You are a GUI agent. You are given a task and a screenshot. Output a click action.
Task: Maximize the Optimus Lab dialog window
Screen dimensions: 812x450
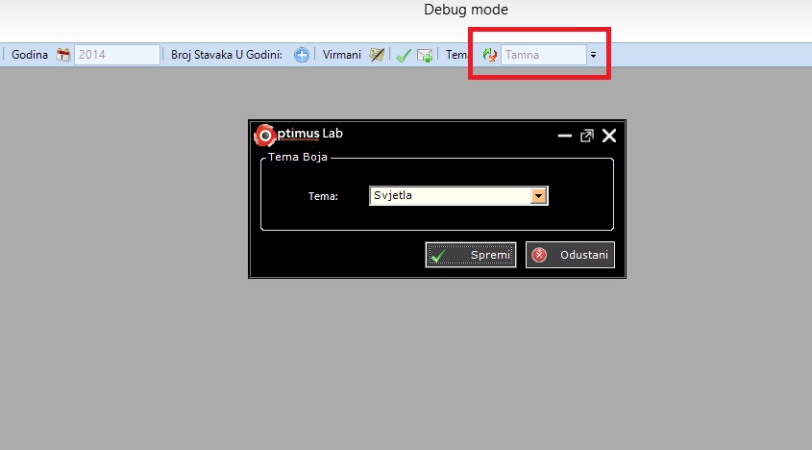coord(586,137)
